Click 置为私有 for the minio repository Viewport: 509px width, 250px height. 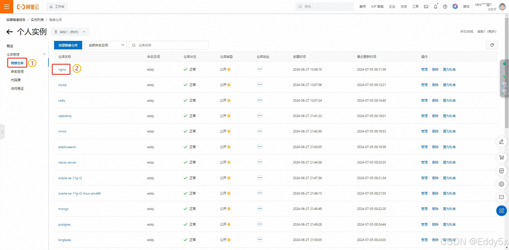(x=449, y=131)
